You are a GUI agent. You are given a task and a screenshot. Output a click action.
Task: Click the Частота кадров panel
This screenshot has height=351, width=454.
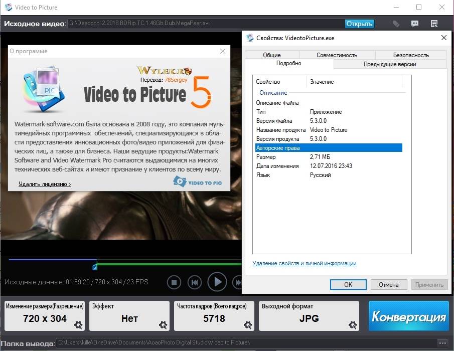214,316
